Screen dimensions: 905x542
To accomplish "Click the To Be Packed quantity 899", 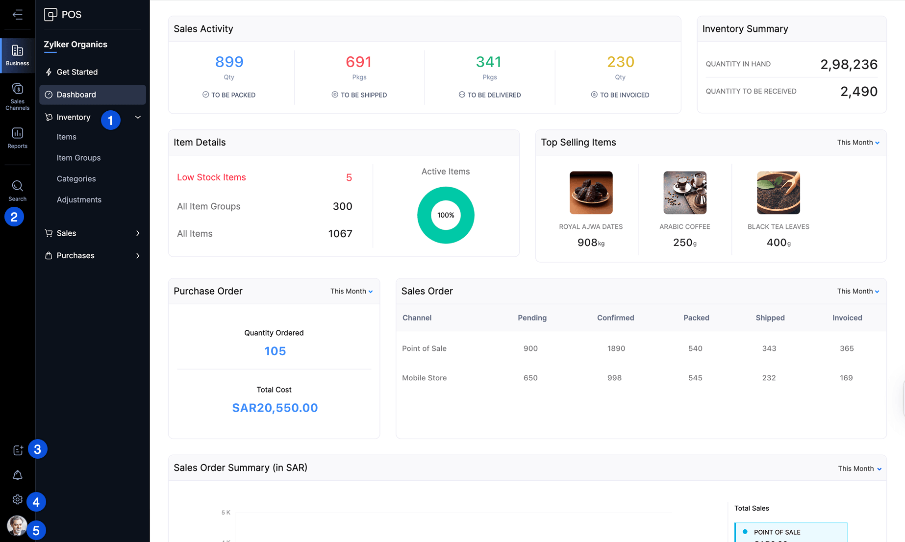I will click(229, 62).
